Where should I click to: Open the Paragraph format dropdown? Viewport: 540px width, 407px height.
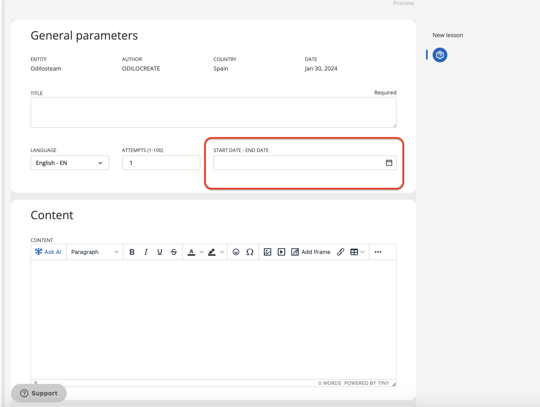point(95,252)
